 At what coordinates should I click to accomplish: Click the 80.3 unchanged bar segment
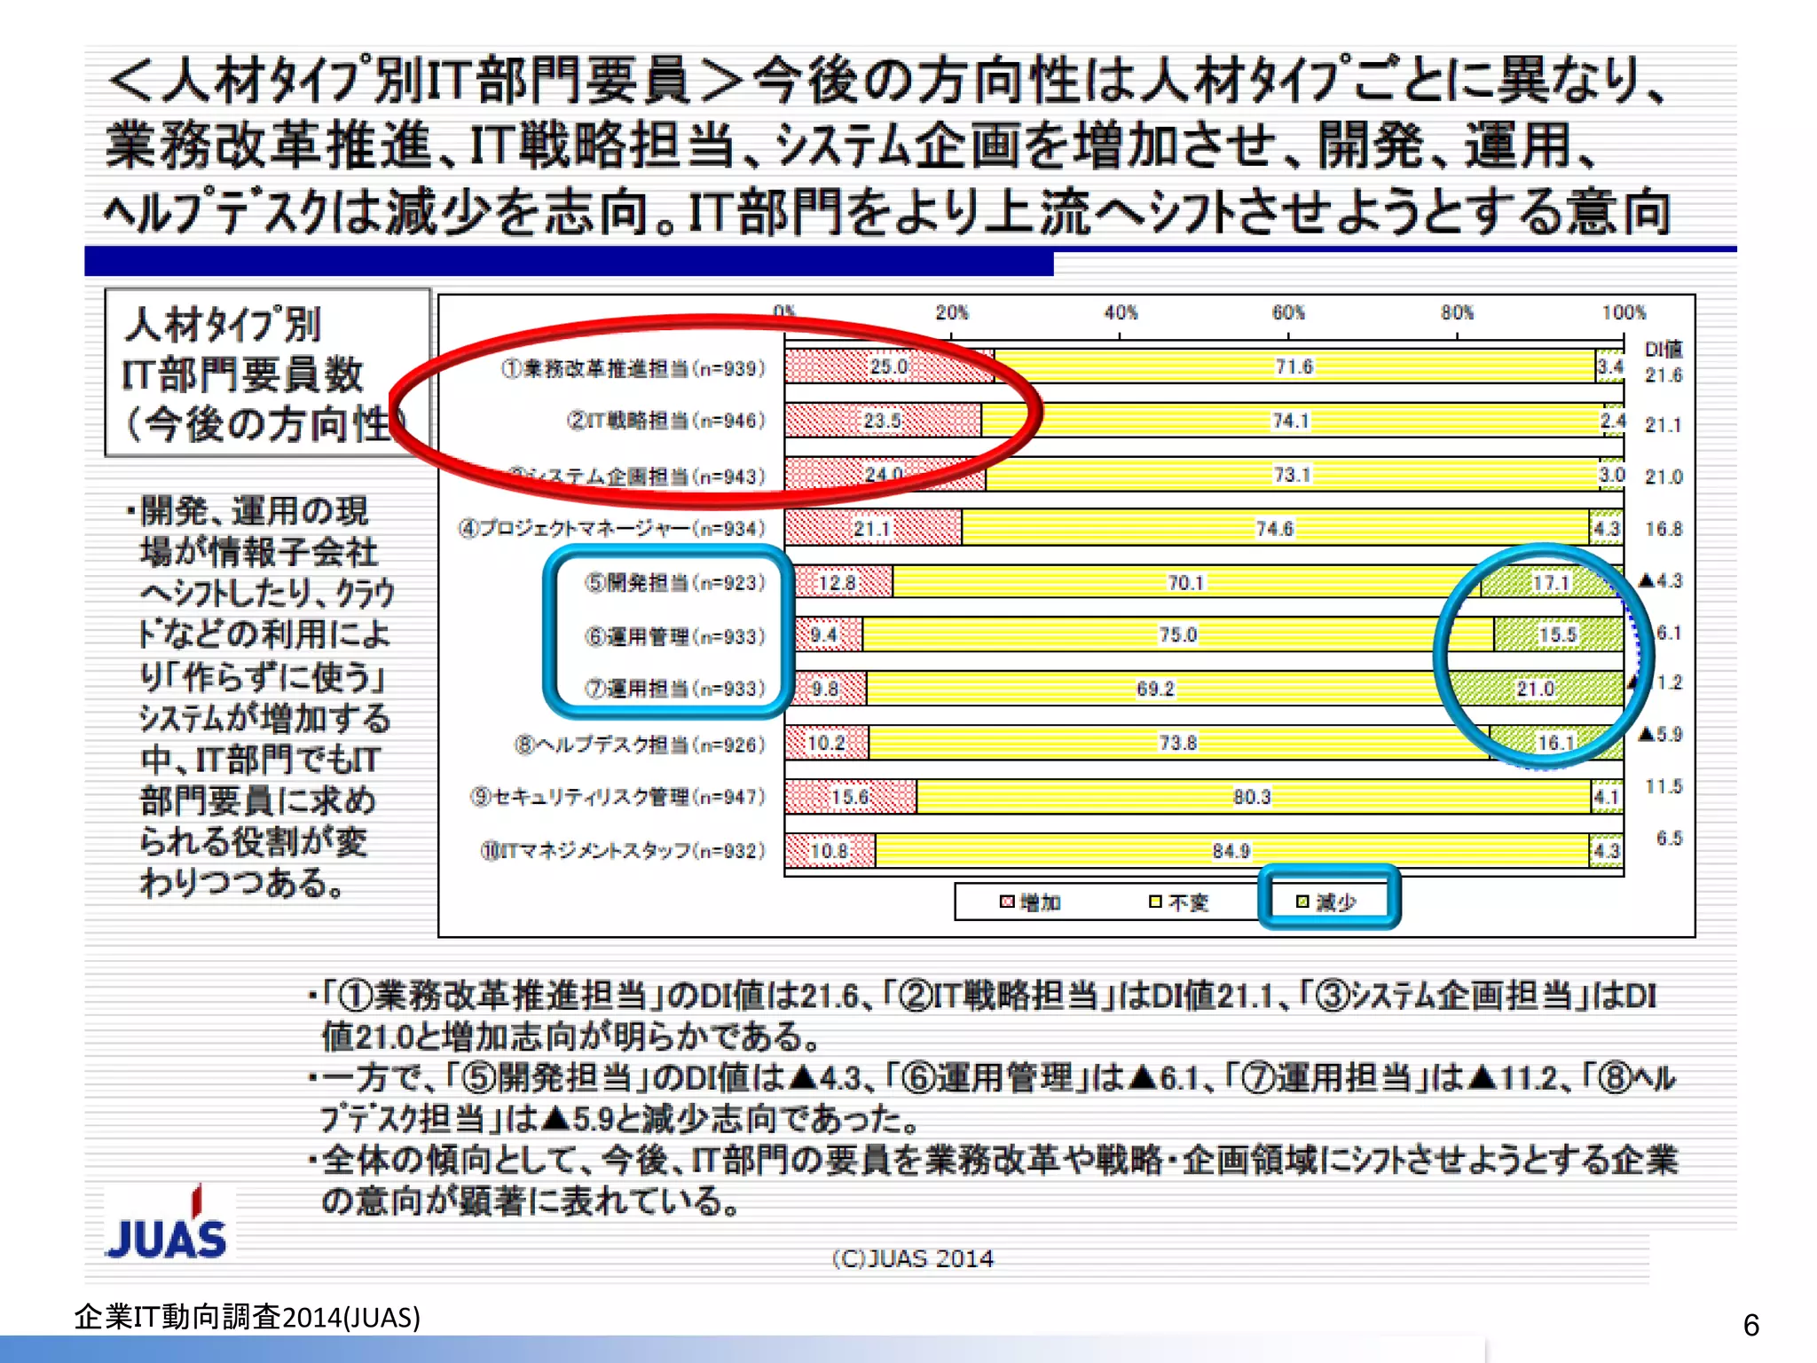click(x=1253, y=797)
